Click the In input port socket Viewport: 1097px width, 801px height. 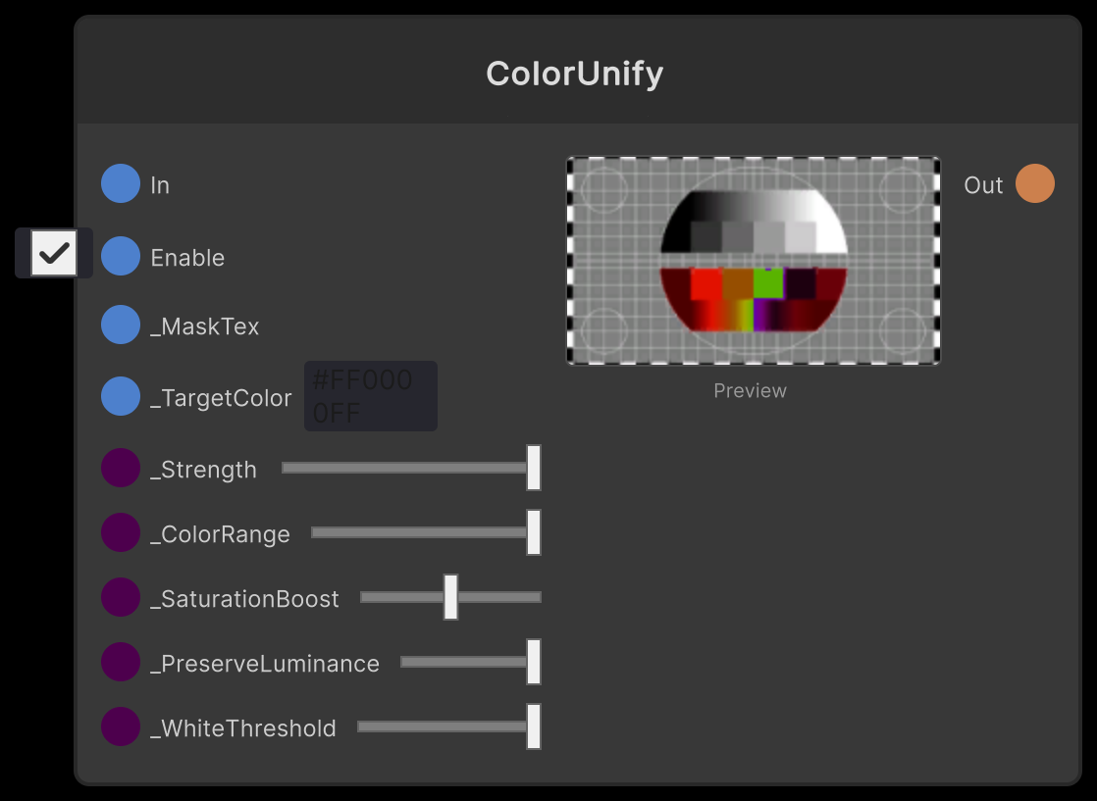pyautogui.click(x=121, y=183)
